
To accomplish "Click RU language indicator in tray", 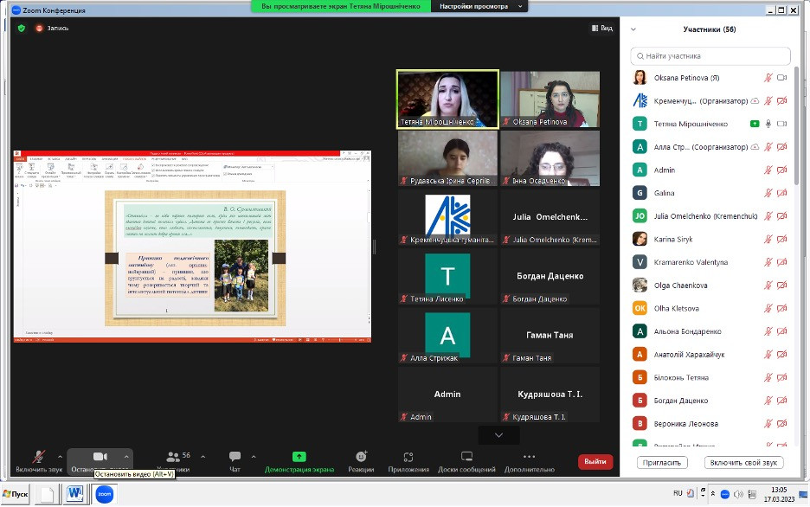I will (x=678, y=493).
